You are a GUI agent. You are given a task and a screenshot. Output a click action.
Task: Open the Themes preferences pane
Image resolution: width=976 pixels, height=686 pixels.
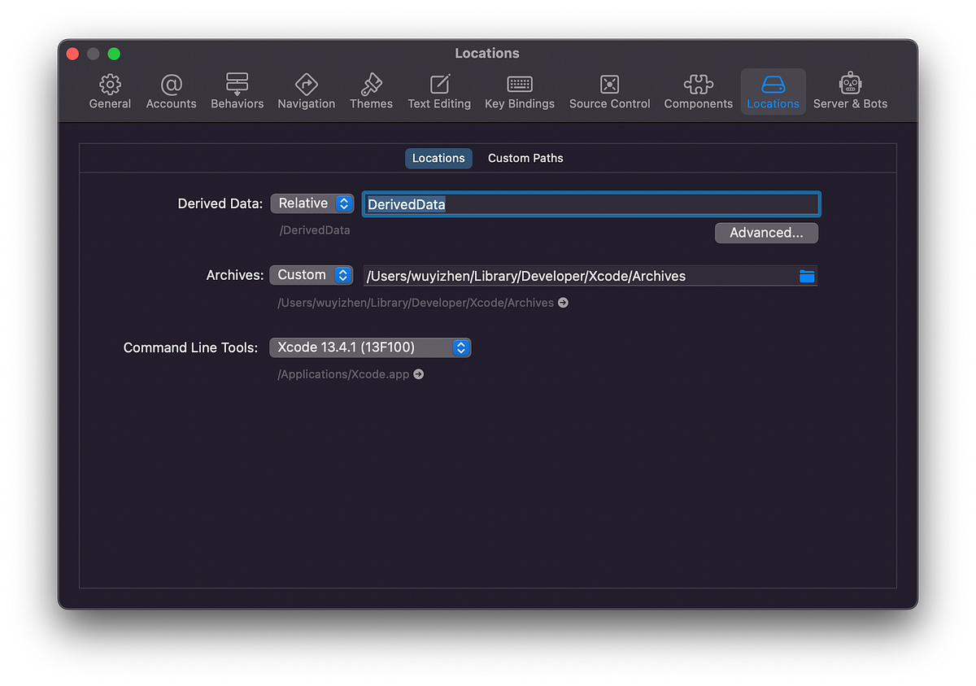click(x=371, y=92)
